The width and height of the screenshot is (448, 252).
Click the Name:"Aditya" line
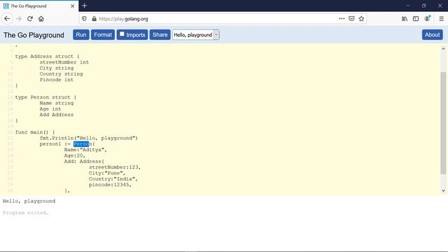pyautogui.click(x=85, y=150)
